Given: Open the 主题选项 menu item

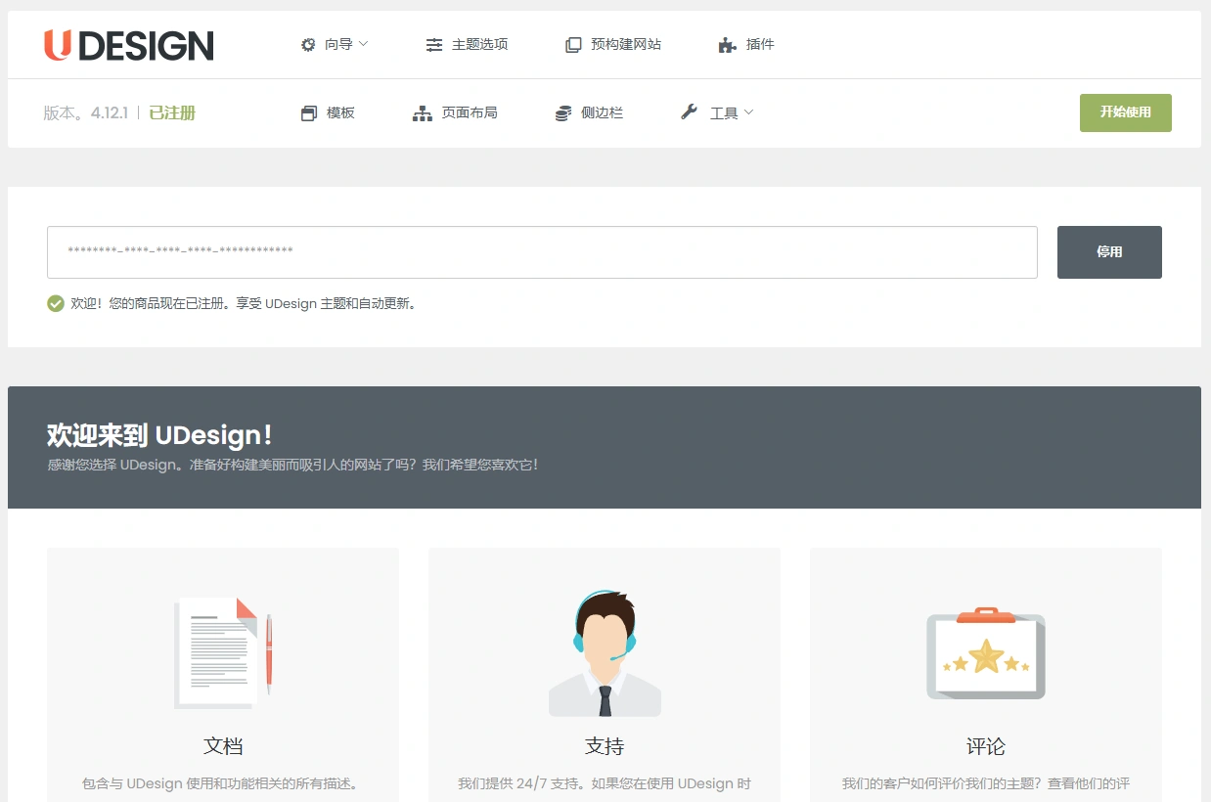Looking at the screenshot, I should click(x=478, y=44).
